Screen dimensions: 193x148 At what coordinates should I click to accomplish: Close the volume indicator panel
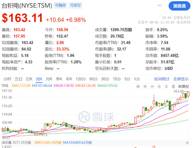click(x=187, y=143)
